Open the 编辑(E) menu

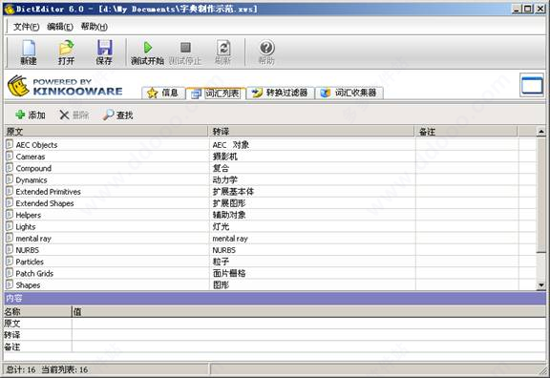click(60, 27)
